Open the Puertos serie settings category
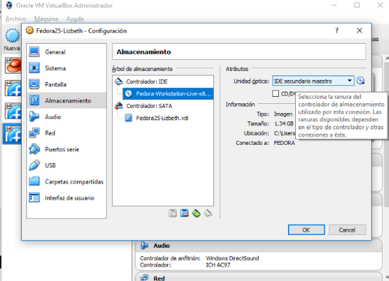This screenshot has height=281, width=389. coord(66,149)
